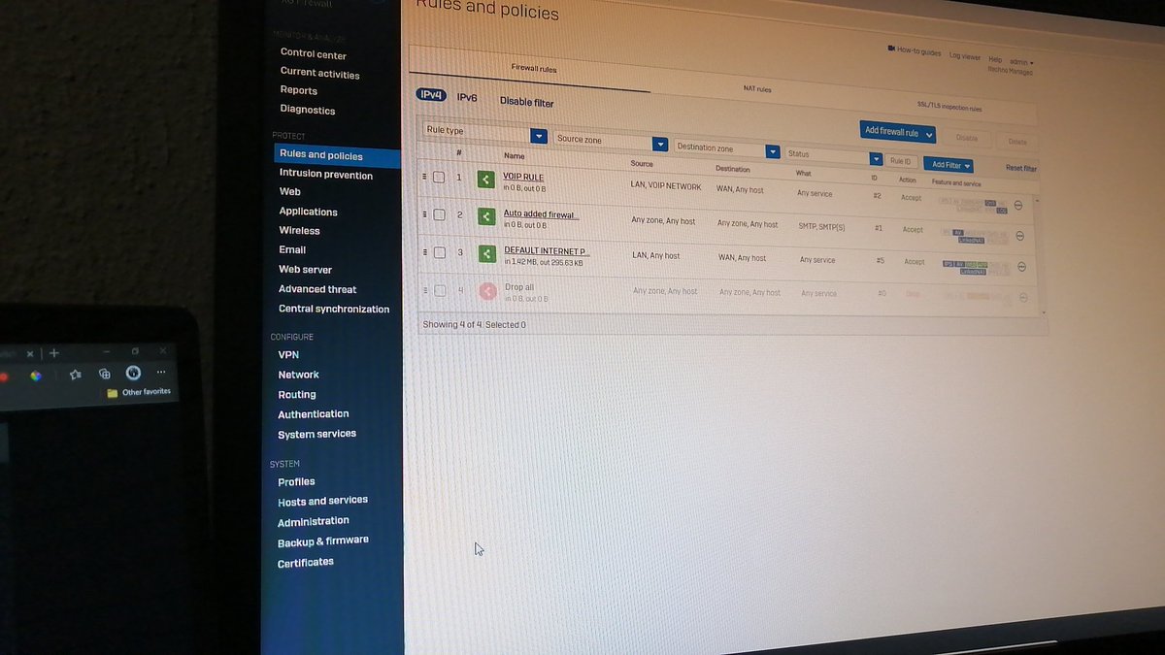Viewport: 1165px width, 655px height.
Task: Open Current activities in sidebar
Action: (x=319, y=73)
